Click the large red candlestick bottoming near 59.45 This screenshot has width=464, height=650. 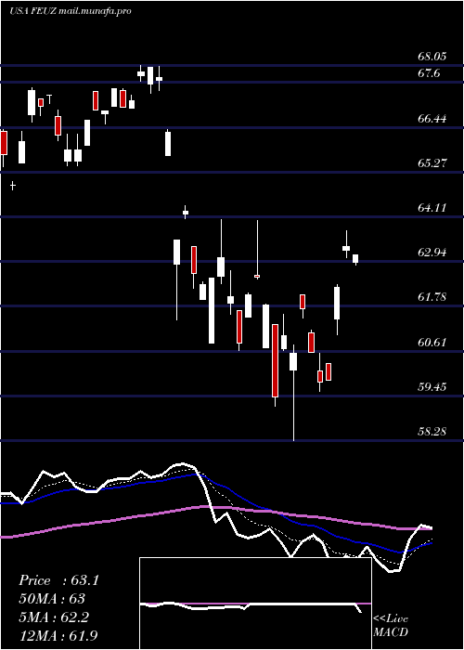(275, 360)
